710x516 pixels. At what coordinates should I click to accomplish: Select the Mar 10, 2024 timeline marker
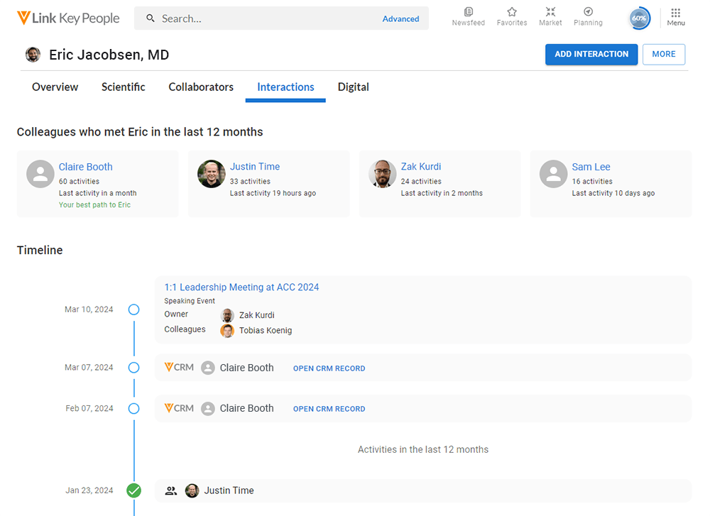click(x=133, y=309)
